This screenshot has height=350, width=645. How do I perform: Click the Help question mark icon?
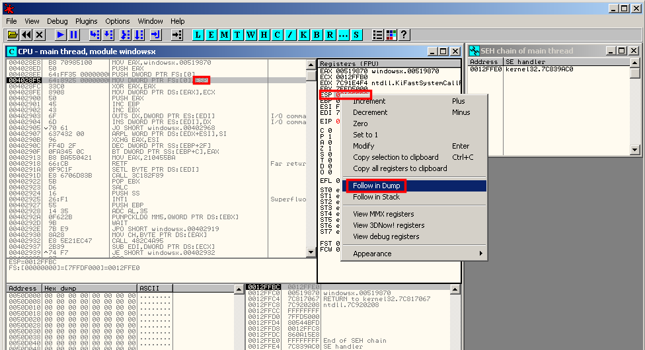coord(404,34)
